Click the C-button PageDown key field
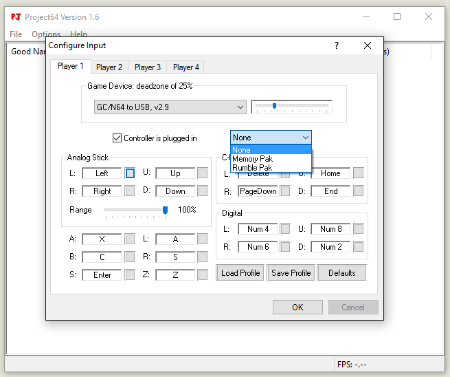 (258, 191)
